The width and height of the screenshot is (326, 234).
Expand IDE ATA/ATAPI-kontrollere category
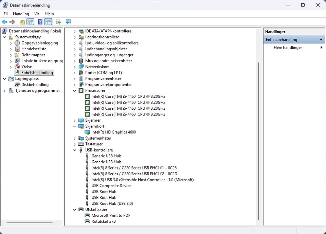[74, 31]
